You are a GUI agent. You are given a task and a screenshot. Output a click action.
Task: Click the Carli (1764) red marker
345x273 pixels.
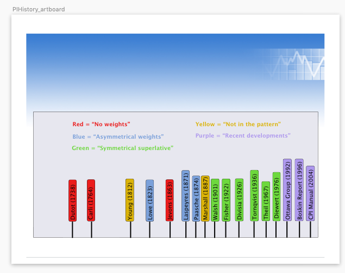(91, 200)
